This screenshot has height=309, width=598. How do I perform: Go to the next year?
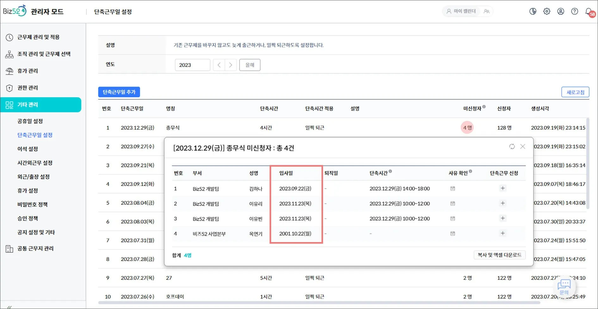point(231,65)
